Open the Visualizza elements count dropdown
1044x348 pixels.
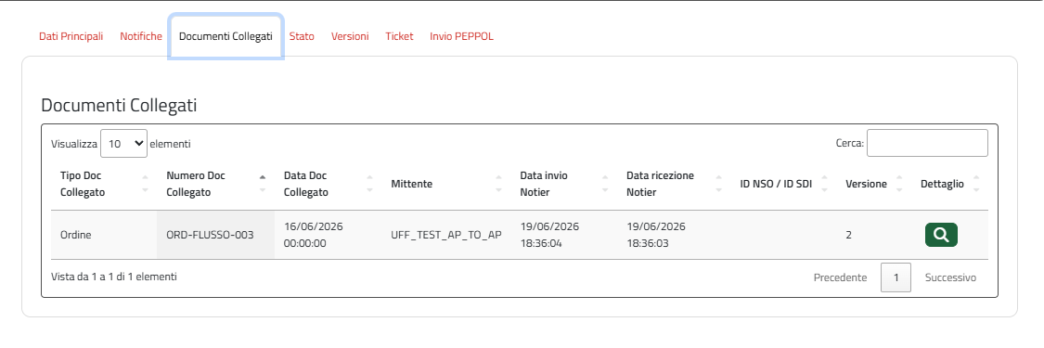(123, 143)
